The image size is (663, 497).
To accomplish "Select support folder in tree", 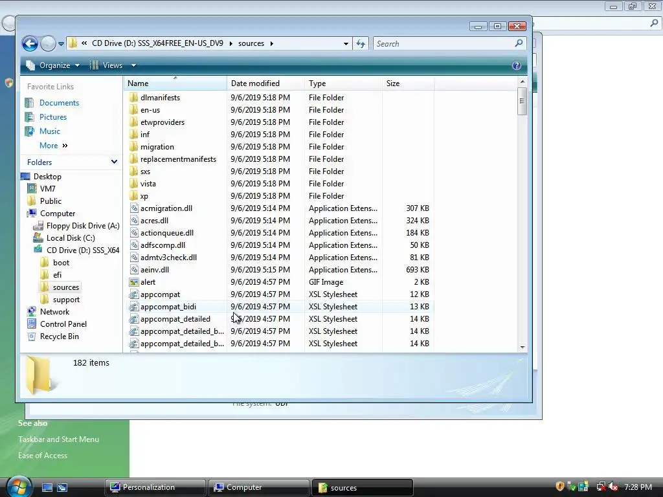I will click(66, 300).
